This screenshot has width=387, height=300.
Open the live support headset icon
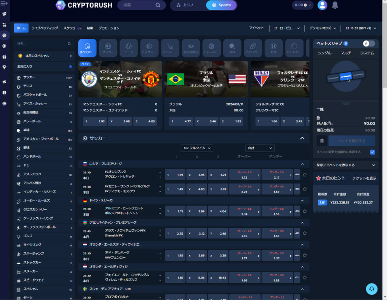point(372,289)
